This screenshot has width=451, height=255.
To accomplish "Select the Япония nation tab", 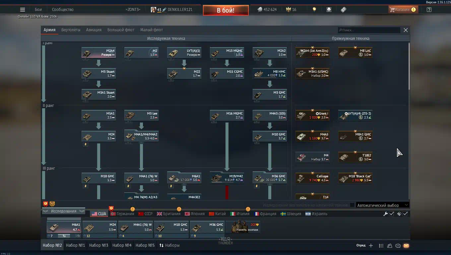I will [x=195, y=214].
